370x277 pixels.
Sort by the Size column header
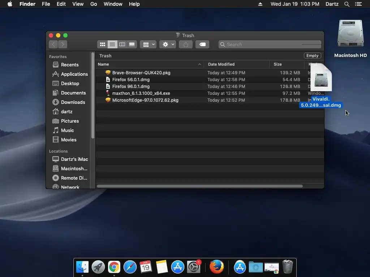[287, 64]
